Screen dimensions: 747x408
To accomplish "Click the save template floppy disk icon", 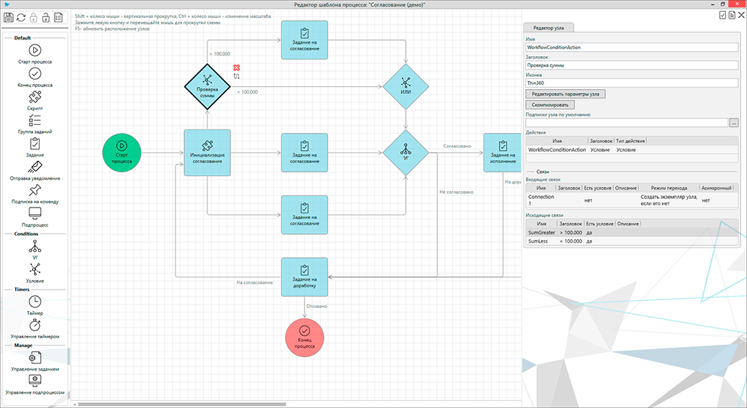I will [x=9, y=17].
